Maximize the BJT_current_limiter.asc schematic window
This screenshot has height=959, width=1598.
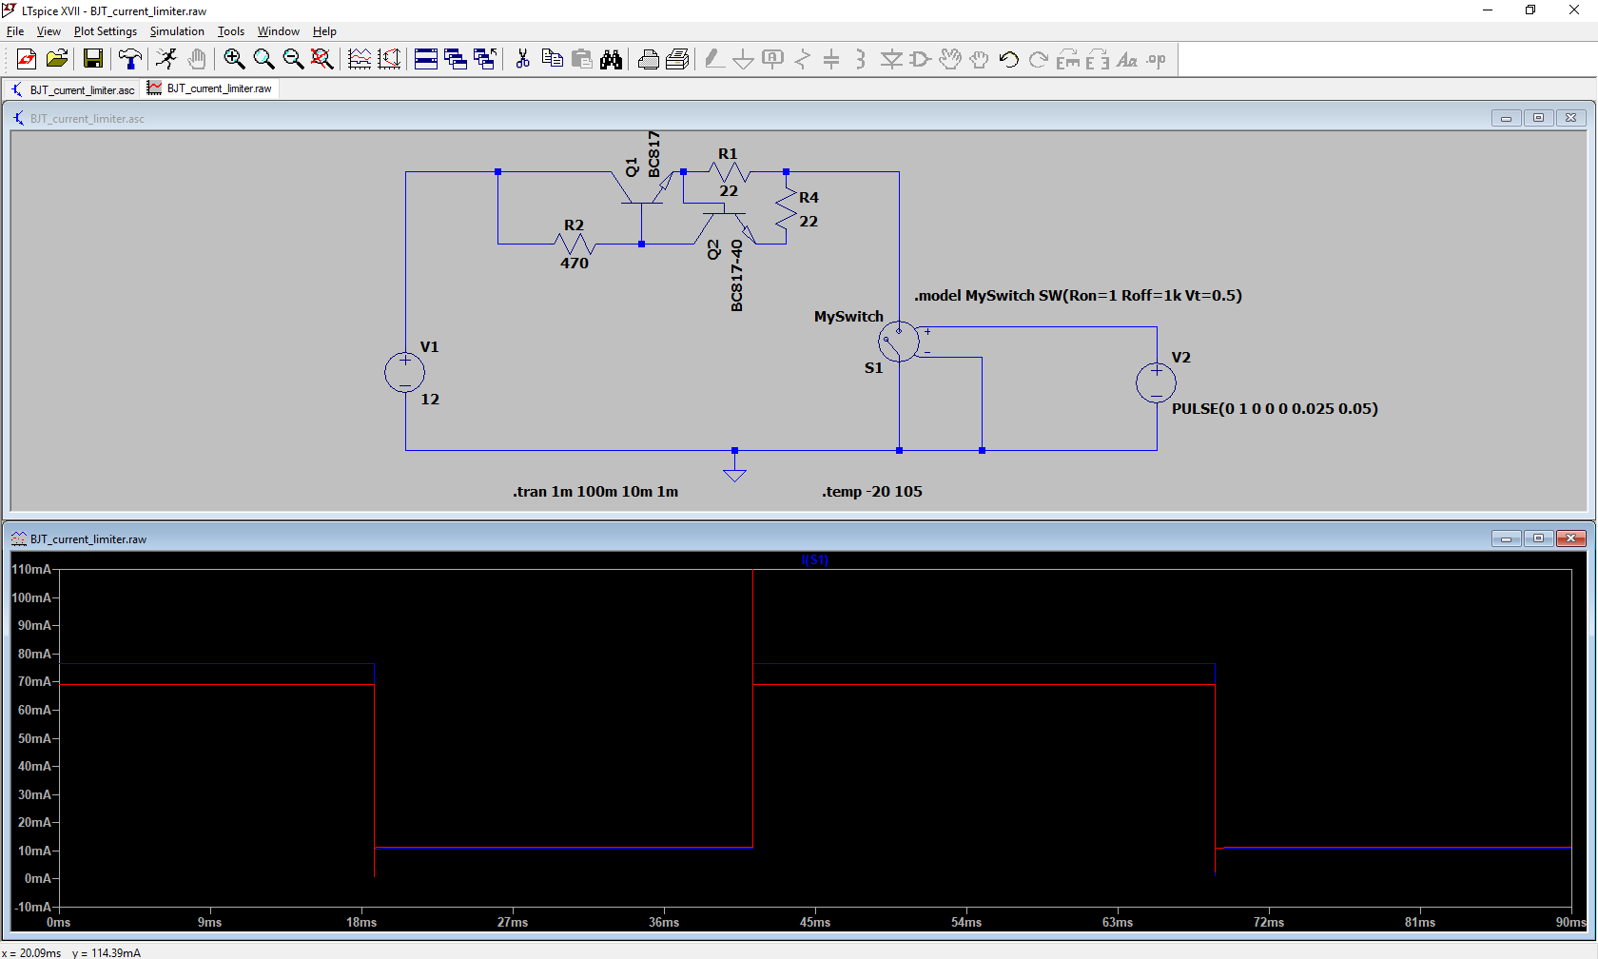tap(1538, 118)
